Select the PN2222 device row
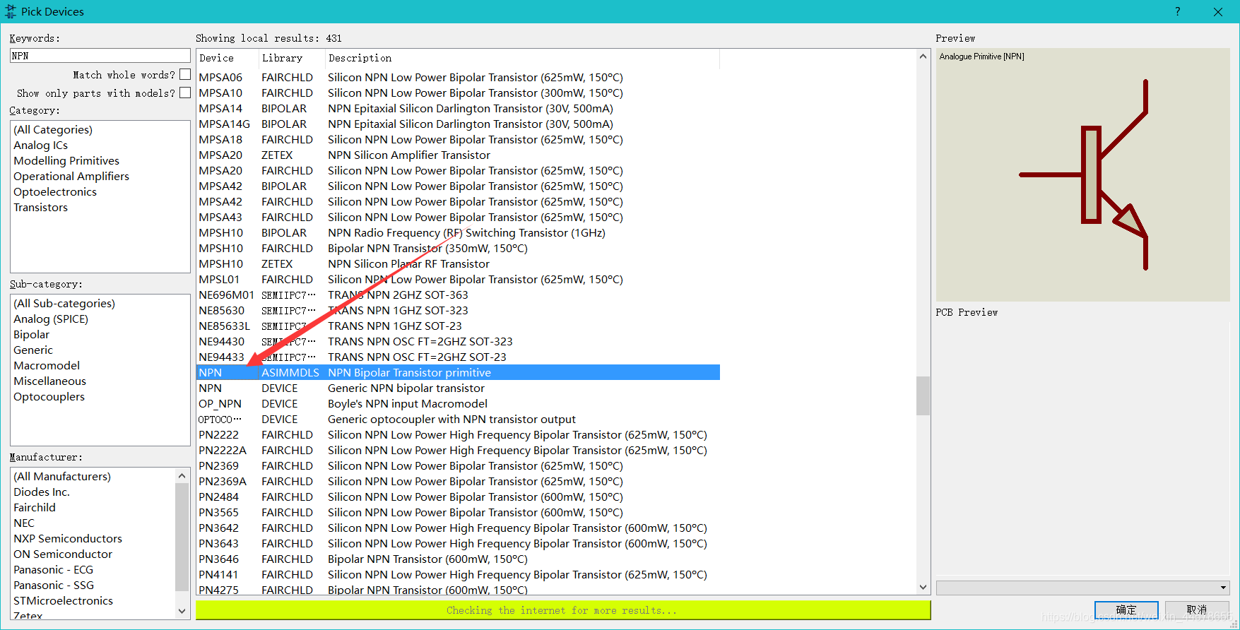The height and width of the screenshot is (630, 1240). 458,434
